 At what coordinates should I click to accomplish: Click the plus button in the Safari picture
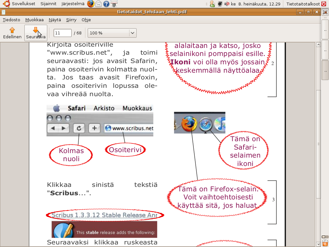tap(94, 128)
